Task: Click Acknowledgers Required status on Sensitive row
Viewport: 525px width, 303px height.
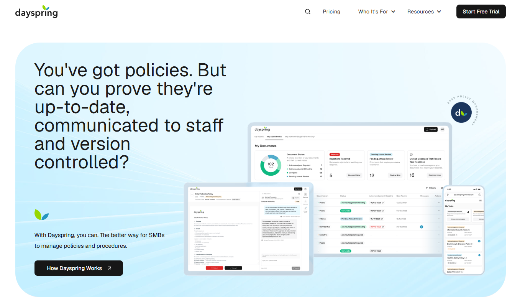Action: point(352,235)
